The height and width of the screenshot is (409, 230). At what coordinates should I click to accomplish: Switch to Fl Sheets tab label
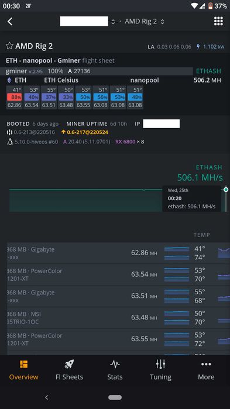coord(70,377)
